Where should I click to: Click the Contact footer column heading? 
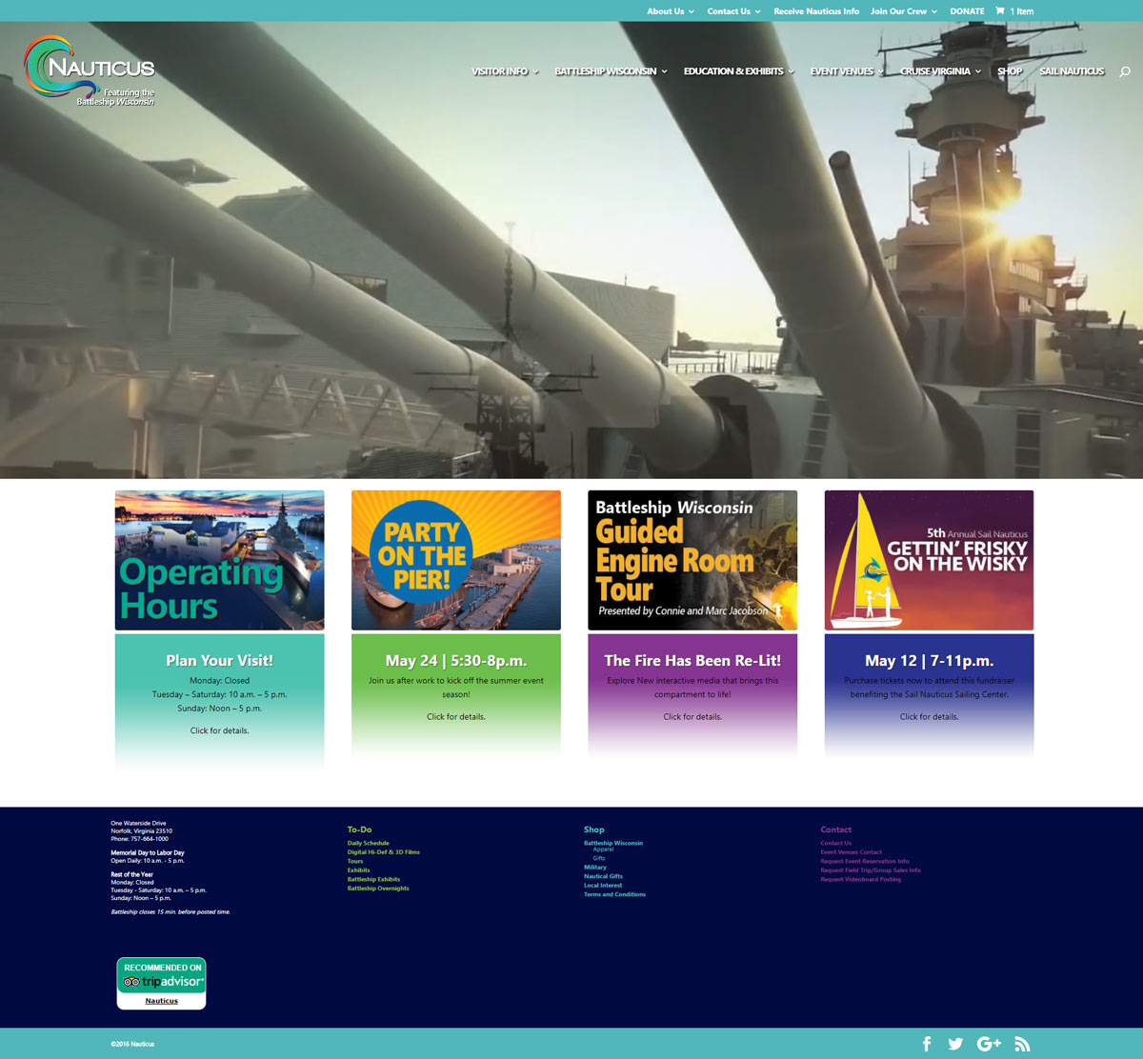(836, 829)
